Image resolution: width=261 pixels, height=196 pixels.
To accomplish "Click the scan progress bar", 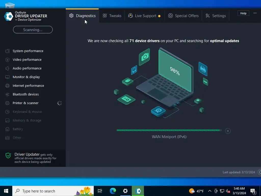I will pyautogui.click(x=169, y=130).
